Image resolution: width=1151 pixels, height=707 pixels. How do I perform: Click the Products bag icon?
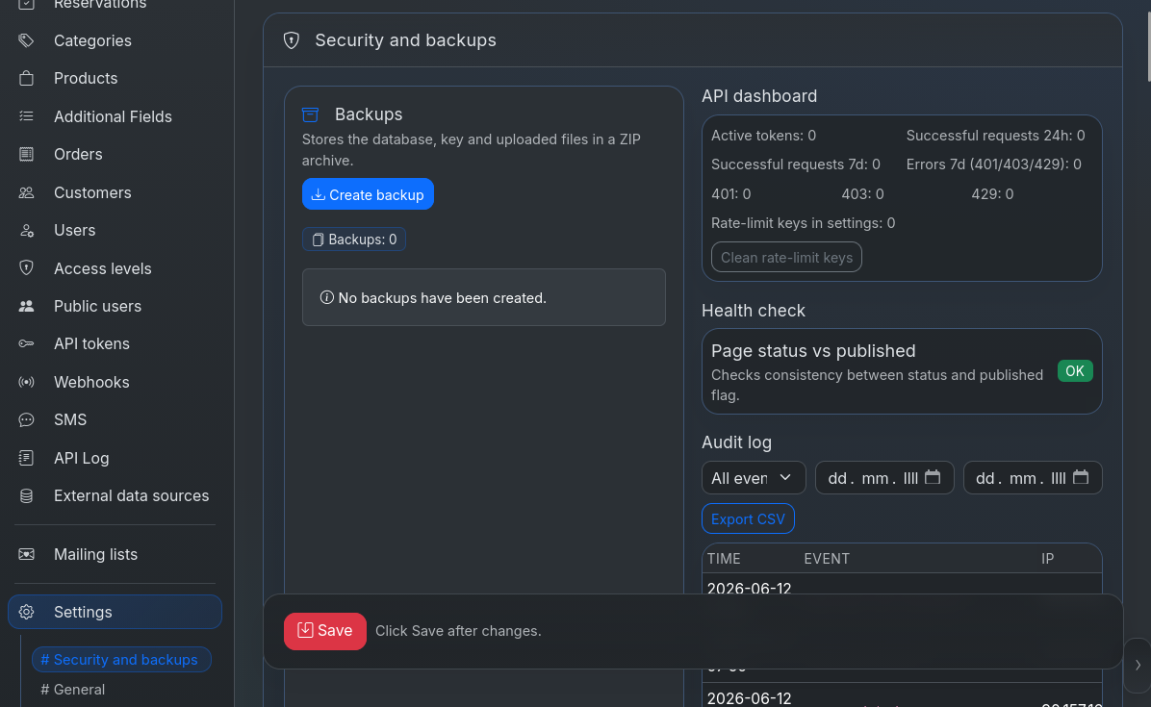pyautogui.click(x=26, y=79)
